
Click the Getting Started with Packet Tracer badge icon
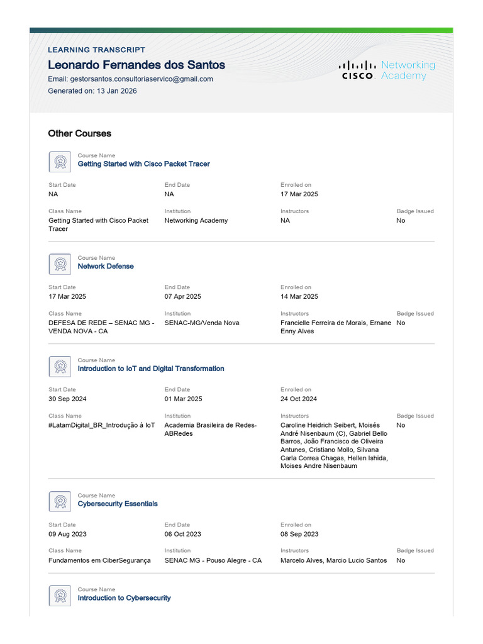(x=60, y=162)
